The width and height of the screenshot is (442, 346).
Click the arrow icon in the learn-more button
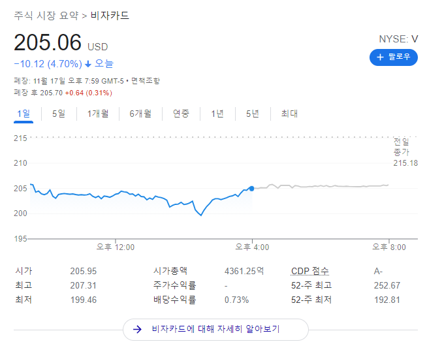coord(137,329)
